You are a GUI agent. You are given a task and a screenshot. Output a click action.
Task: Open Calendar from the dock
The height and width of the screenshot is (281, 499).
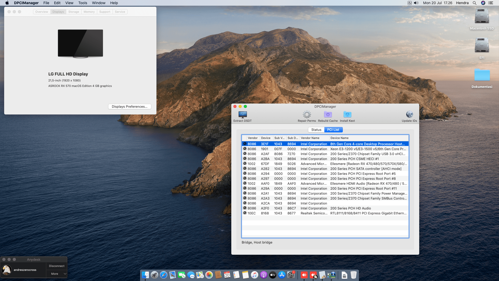(x=227, y=275)
